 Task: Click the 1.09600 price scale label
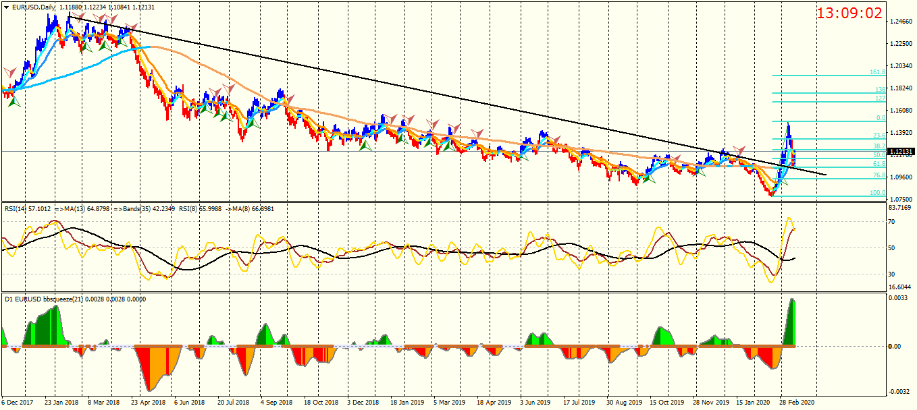click(x=901, y=177)
